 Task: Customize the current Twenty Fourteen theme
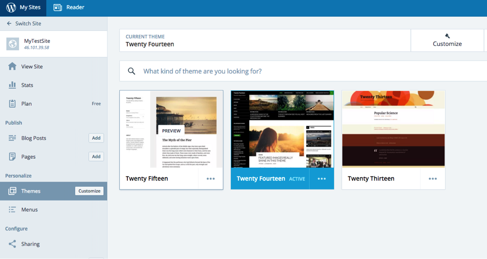pos(447,40)
